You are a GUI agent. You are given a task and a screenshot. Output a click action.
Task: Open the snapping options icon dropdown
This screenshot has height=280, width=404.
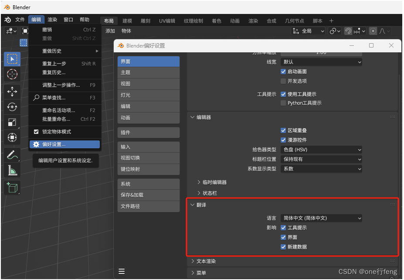pyautogui.click(x=360, y=31)
